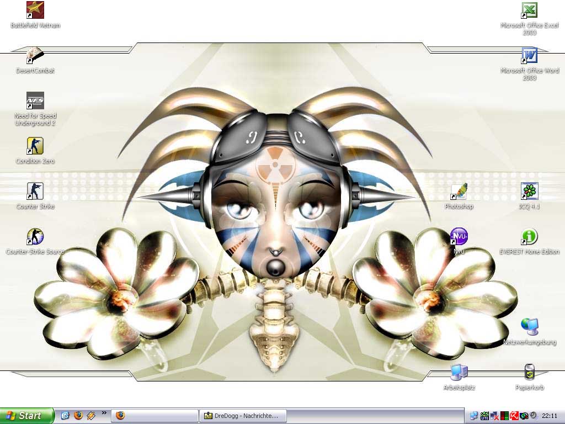The image size is (565, 424).
Task: Select the ICQ 4.1 desktop icon
Action: pos(529,195)
